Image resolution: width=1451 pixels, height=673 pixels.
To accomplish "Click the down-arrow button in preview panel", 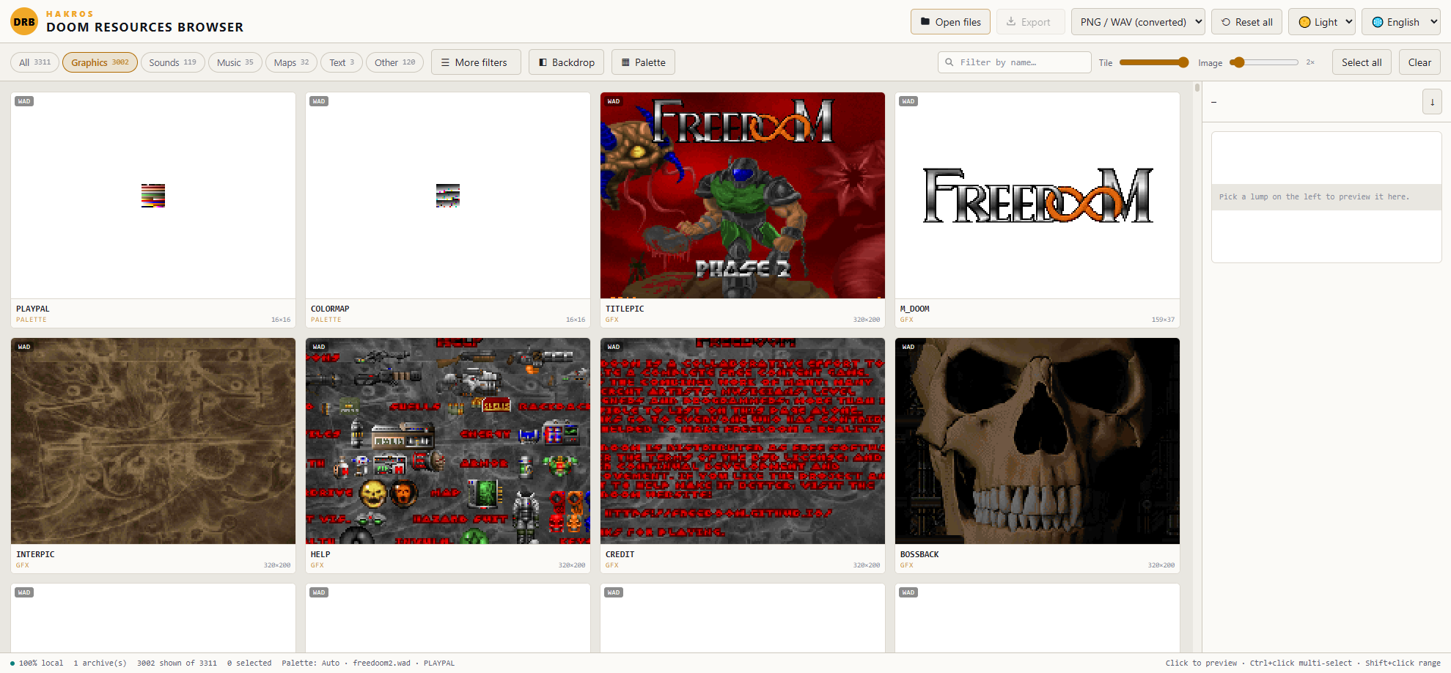I will 1432,102.
